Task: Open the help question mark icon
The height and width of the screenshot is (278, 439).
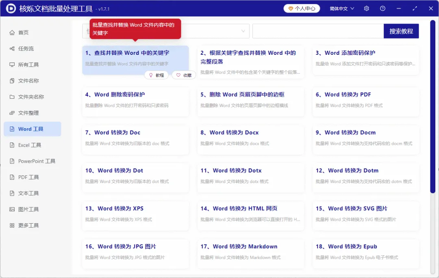Action: (x=382, y=9)
